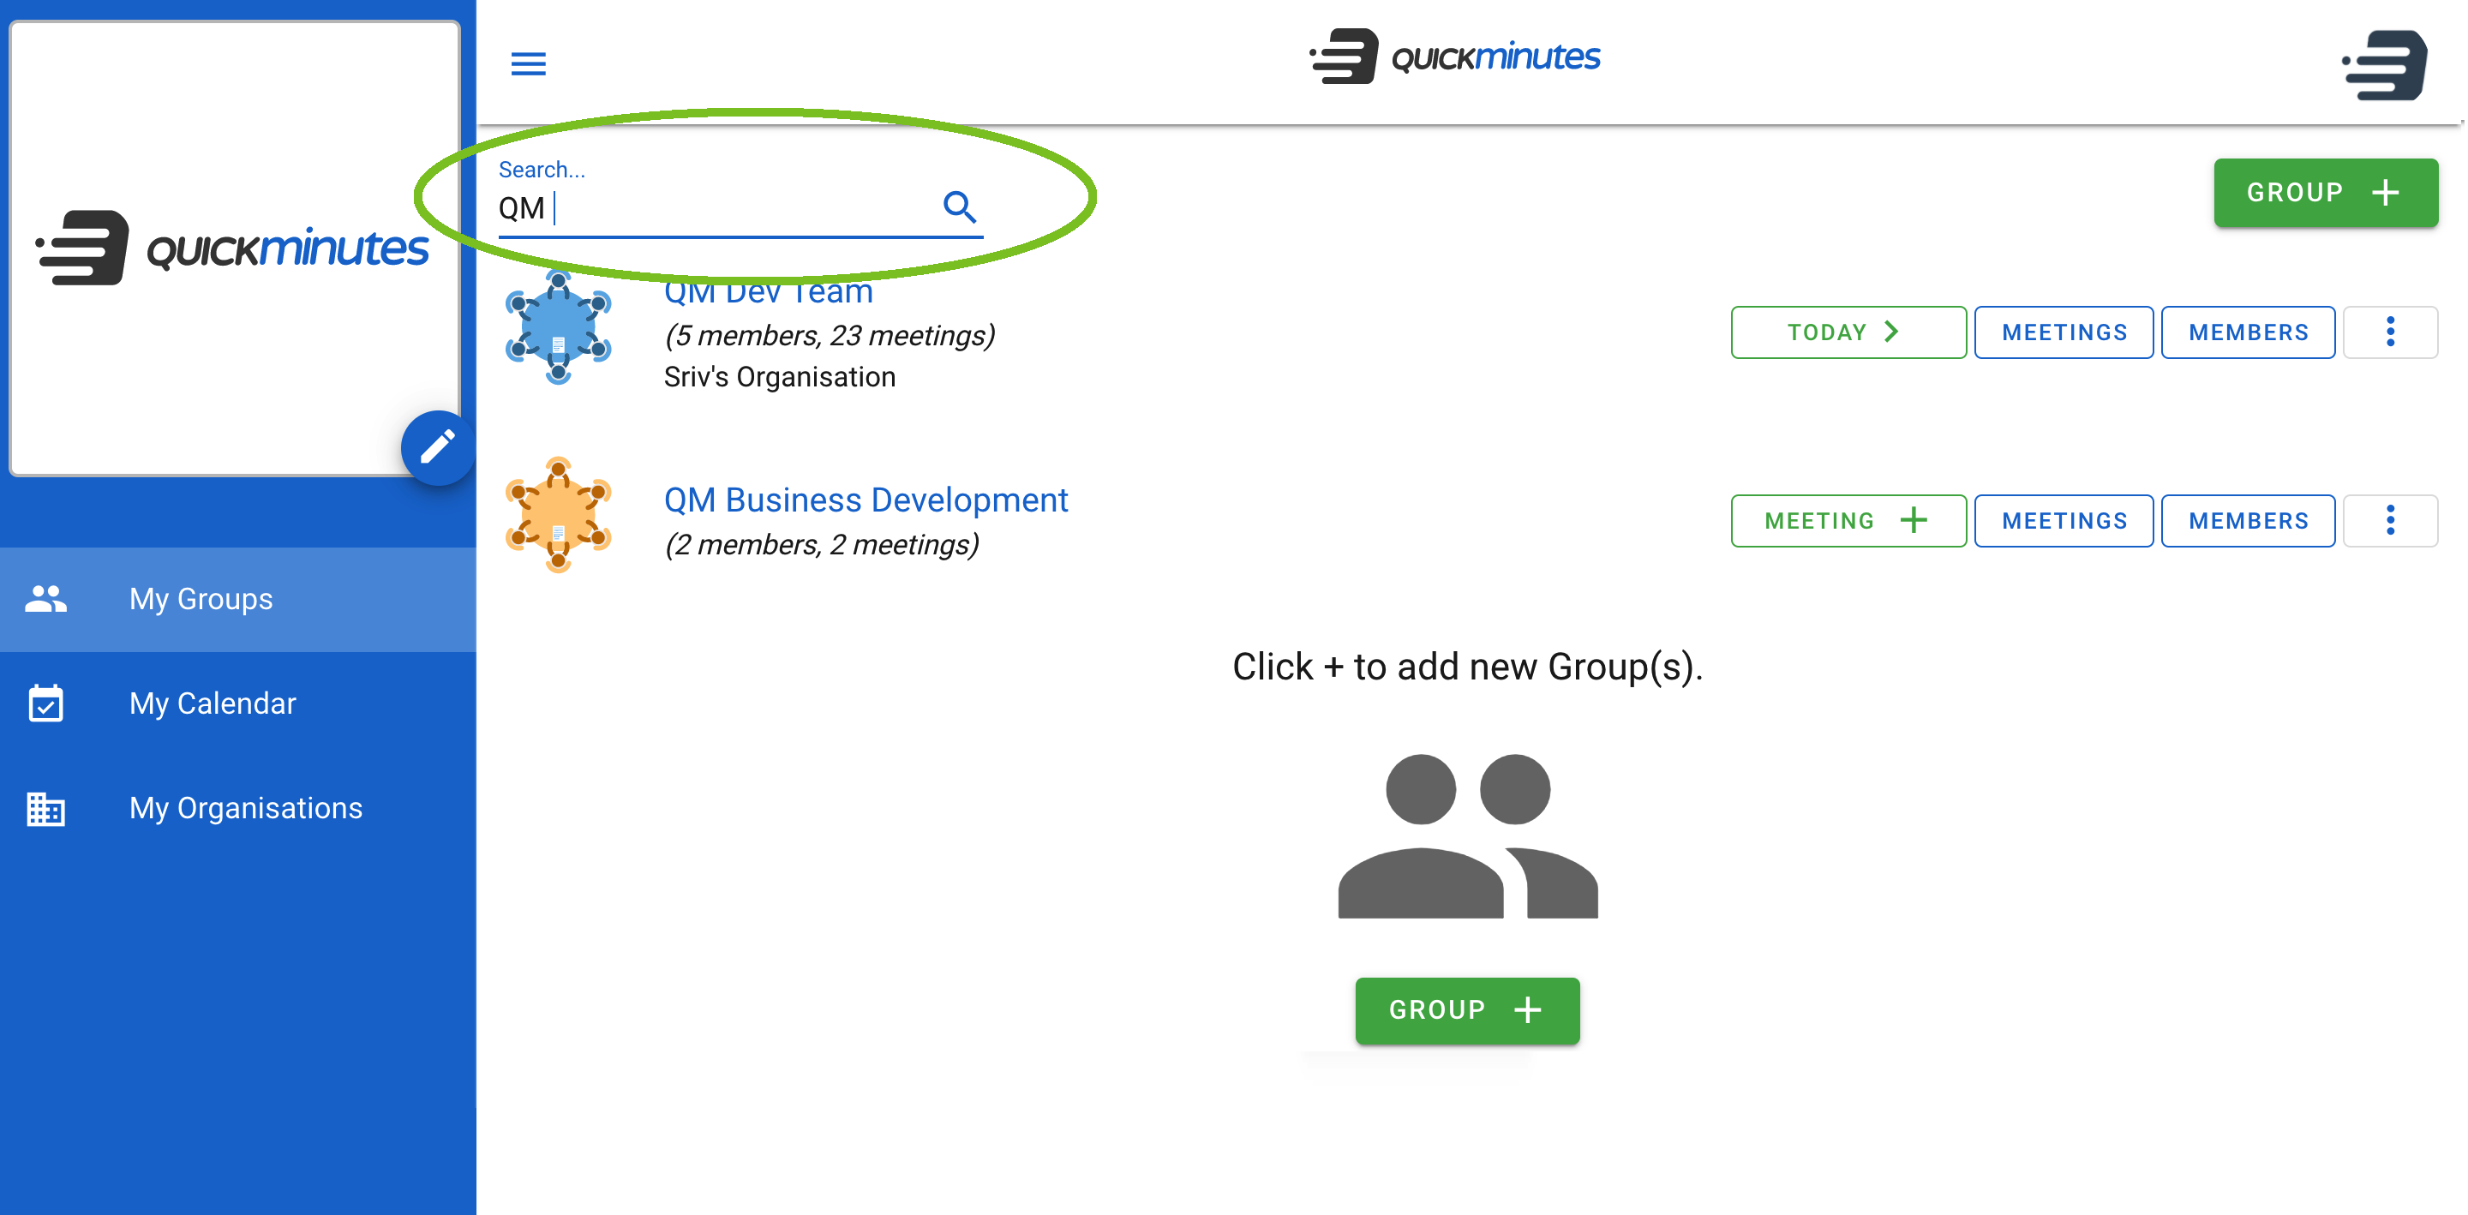Click the green GROUP + button at top right

[2325, 193]
